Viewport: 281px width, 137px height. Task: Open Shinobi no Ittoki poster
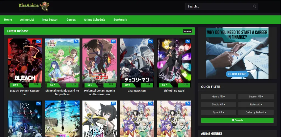pyautogui.click(x=174, y=63)
